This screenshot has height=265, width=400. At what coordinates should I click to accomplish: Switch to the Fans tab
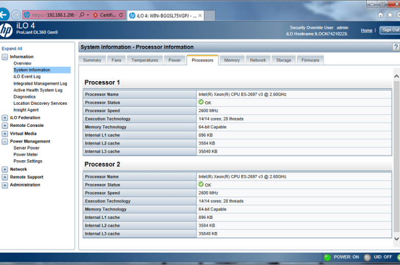pos(116,60)
